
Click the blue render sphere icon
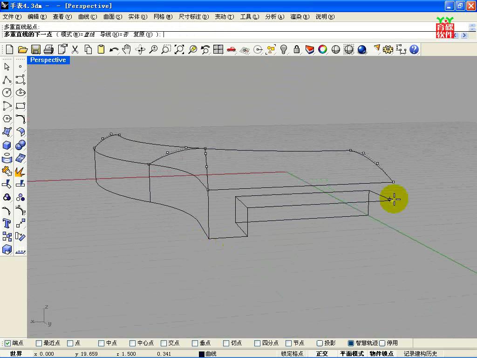pyautogui.click(x=361, y=49)
